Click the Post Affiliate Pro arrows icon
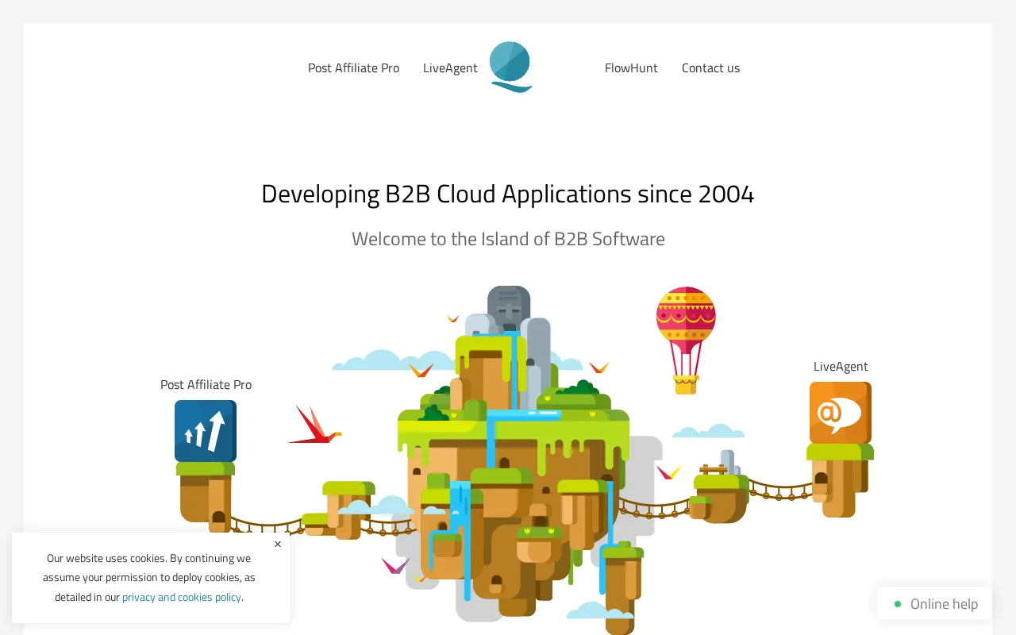1016x635 pixels. click(206, 431)
